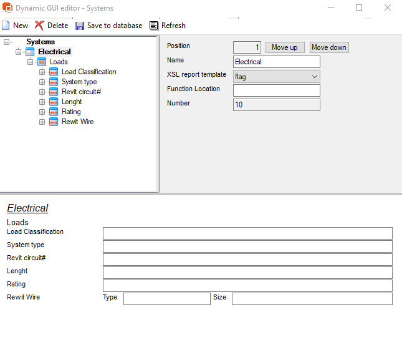
Task: Select Revit circuit# in the tree
Action: pyautogui.click(x=81, y=92)
